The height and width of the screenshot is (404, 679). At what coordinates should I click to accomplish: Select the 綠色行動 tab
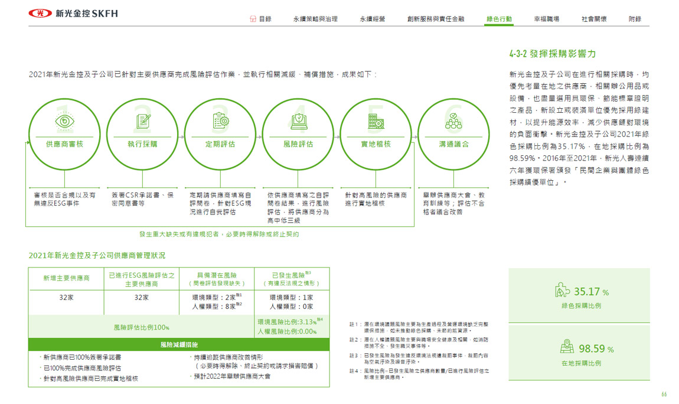coord(499,19)
